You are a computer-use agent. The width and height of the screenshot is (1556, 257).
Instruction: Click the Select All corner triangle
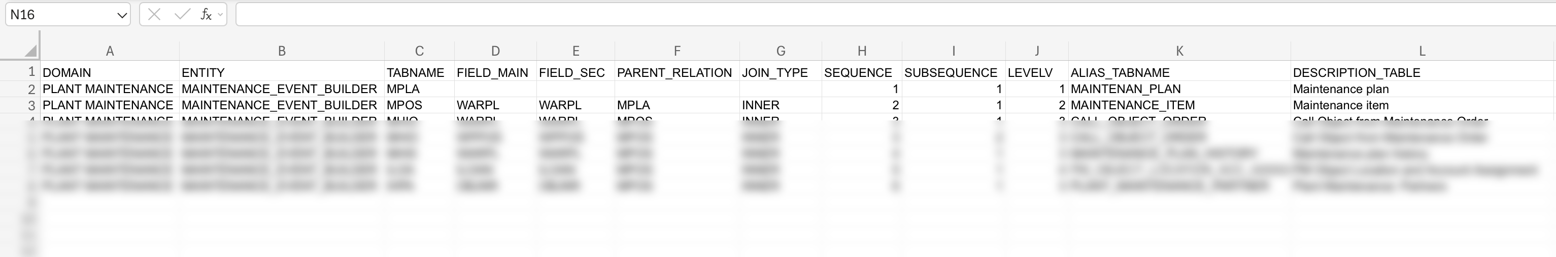coord(30,51)
